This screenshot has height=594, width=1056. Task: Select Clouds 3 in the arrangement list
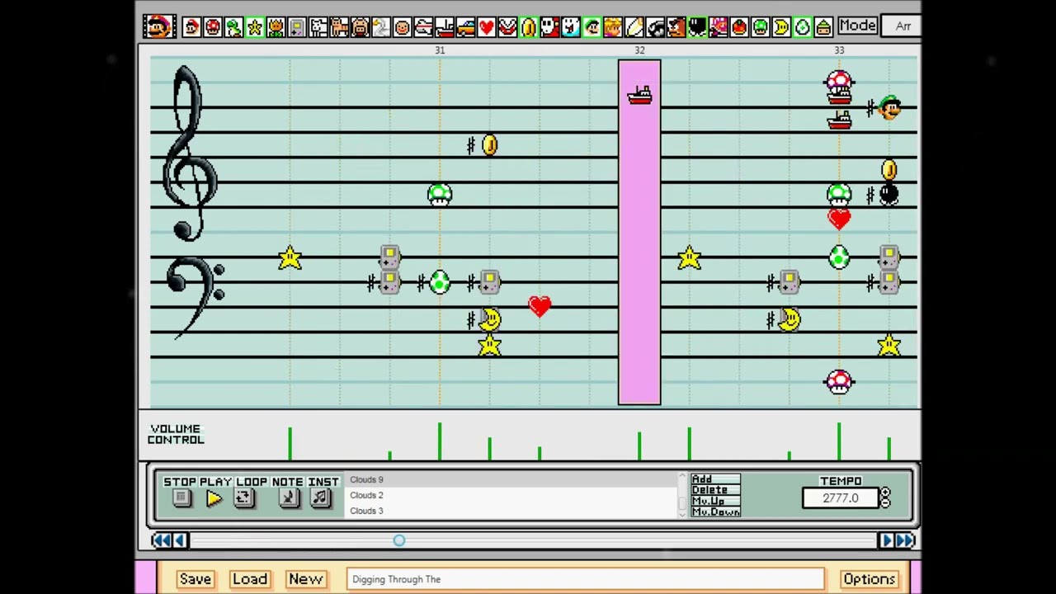tap(511, 511)
